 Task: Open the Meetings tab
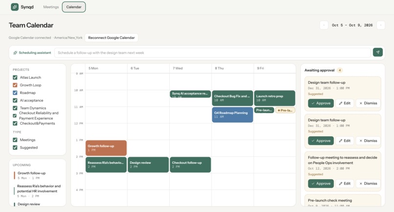coord(51,7)
